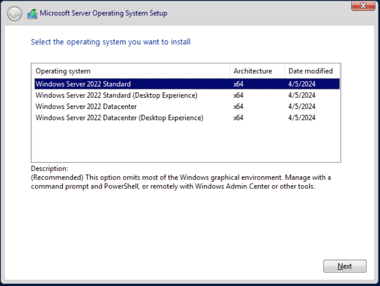
Task: Click the Operating system column header
Action: pyautogui.click(x=63, y=71)
